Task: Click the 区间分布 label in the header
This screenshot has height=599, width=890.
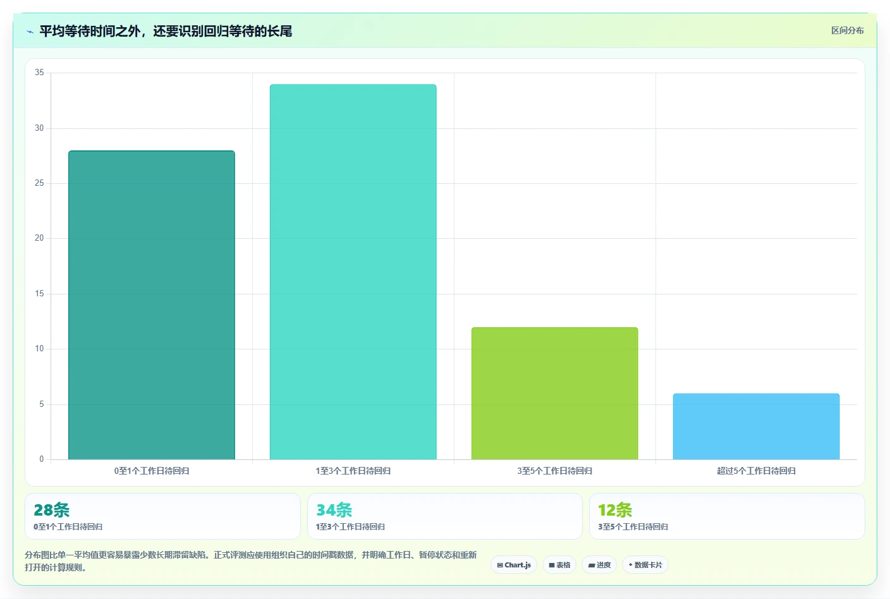Action: (847, 30)
